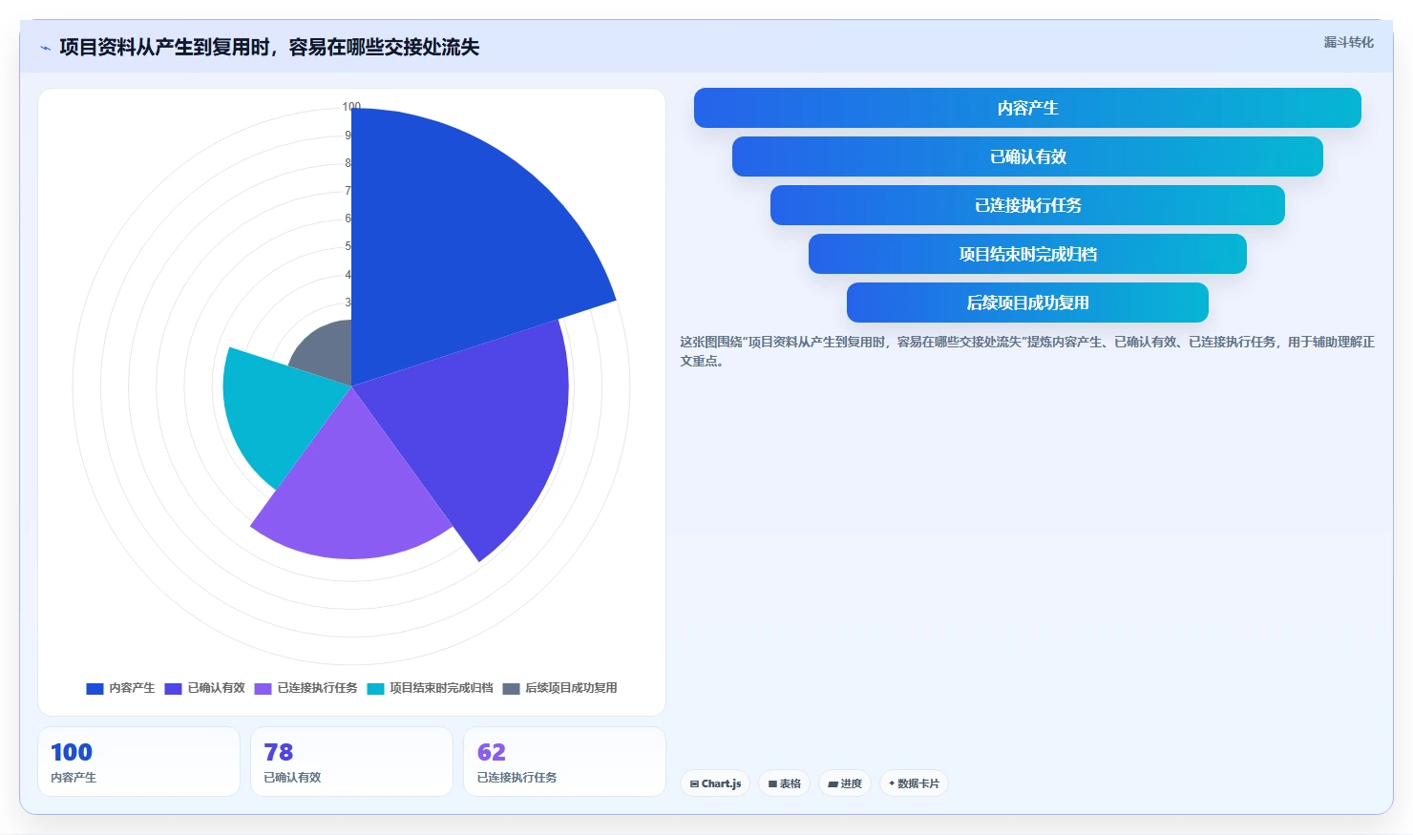
Task: Click the 内容产生 legend label
Action: pyautogui.click(x=132, y=688)
